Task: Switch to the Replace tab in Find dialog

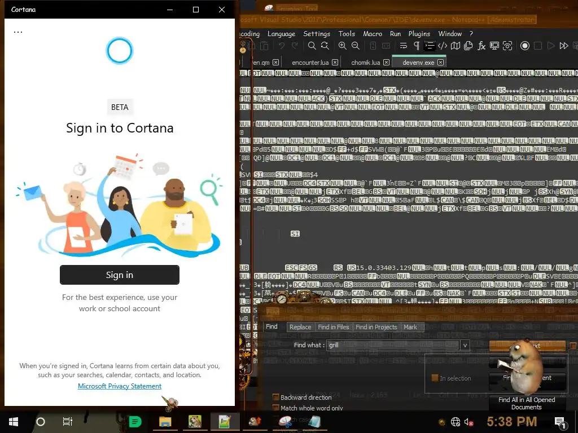Action: (300, 327)
